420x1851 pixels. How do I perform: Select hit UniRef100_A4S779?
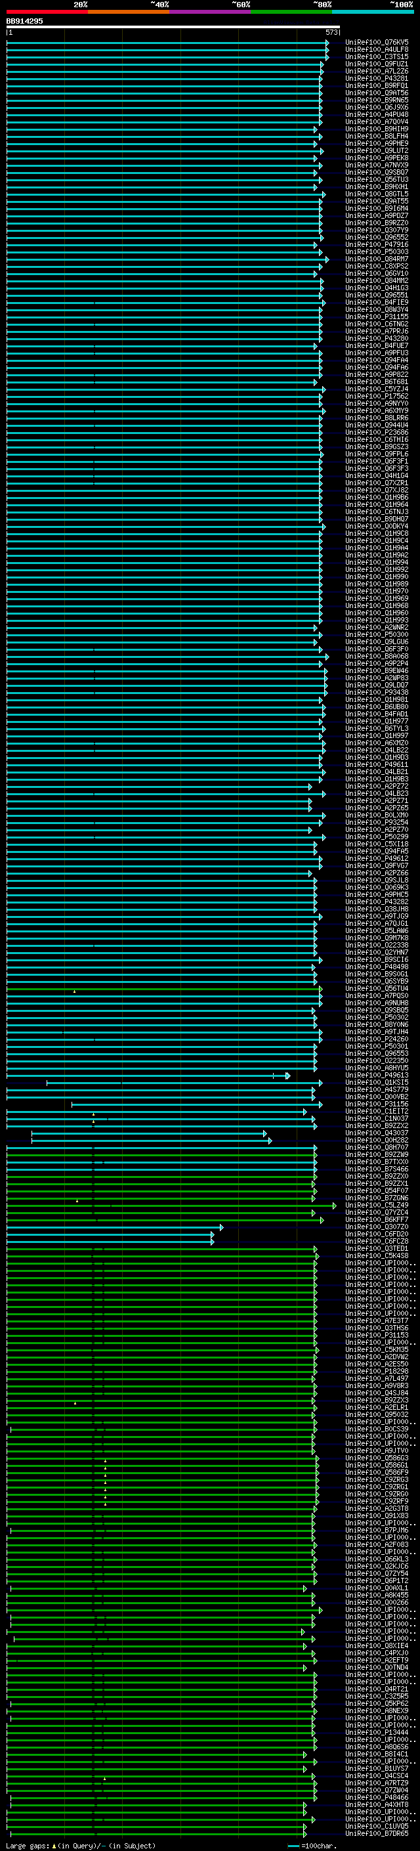click(377, 1089)
